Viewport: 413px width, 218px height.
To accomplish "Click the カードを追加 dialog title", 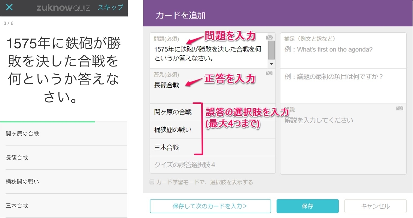I will point(180,15).
